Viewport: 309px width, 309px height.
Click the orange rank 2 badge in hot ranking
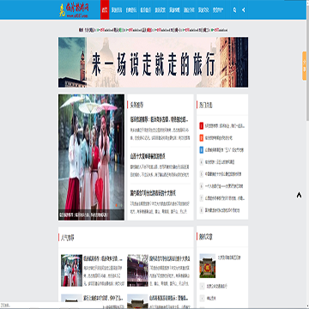tap(202, 138)
